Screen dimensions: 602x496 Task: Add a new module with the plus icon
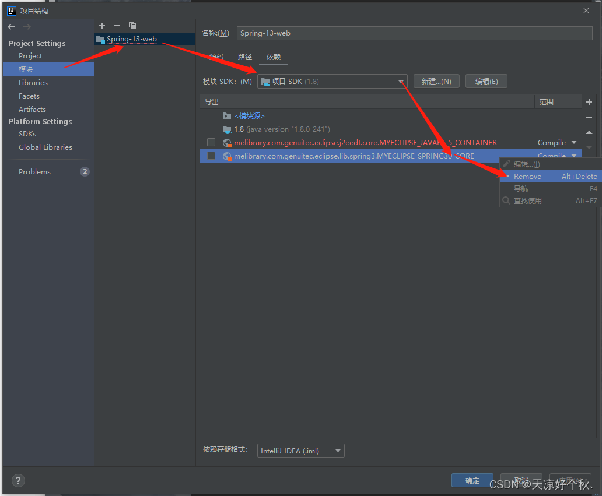click(102, 26)
